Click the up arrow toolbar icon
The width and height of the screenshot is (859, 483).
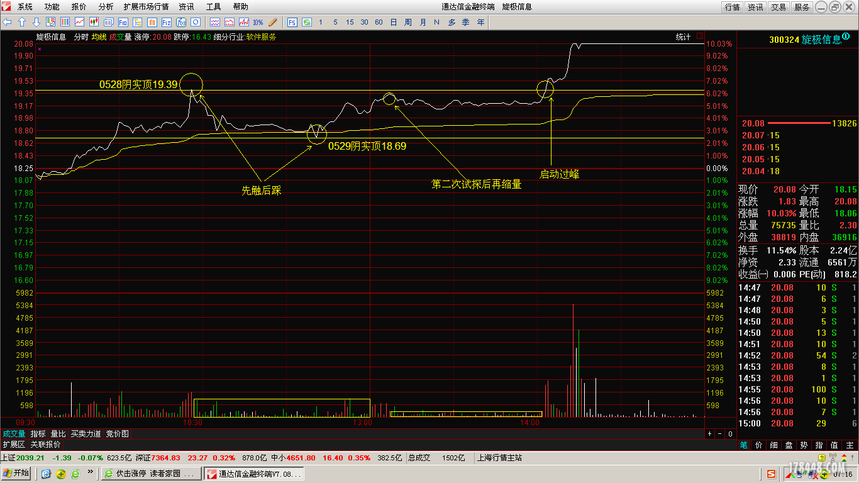coord(22,22)
